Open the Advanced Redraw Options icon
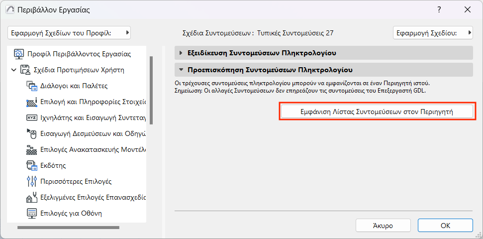The width and height of the screenshot is (483, 239). click(32, 197)
